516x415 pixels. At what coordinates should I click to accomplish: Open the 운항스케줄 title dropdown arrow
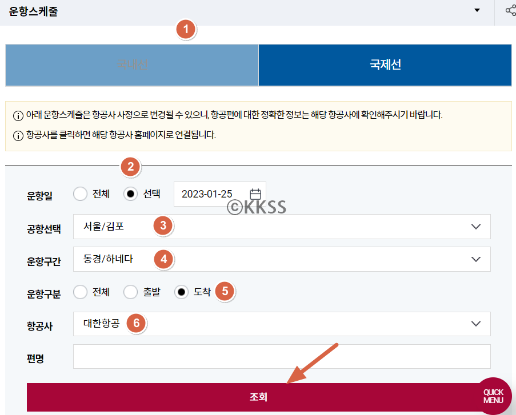click(477, 10)
